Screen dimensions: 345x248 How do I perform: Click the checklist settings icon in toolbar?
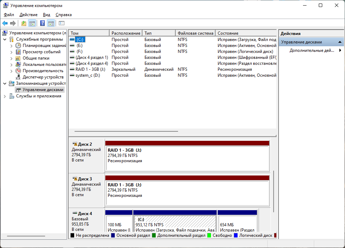click(x=62, y=23)
